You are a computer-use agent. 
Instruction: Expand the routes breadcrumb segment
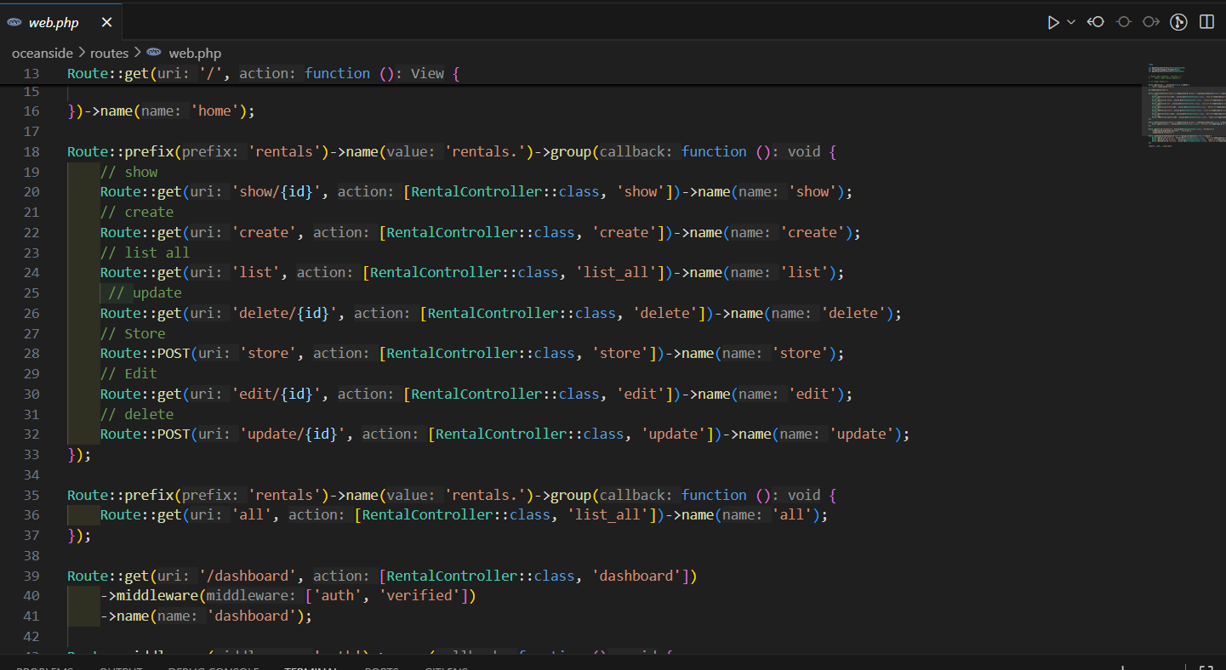[x=109, y=53]
